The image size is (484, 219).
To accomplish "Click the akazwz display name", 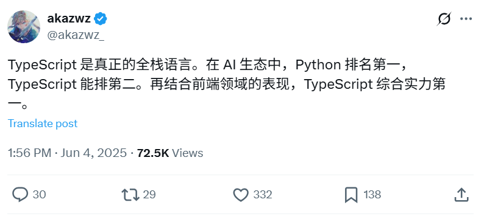I will [69, 19].
